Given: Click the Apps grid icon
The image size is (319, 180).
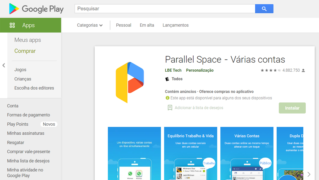Looking at the screenshot, I should (x=12, y=25).
